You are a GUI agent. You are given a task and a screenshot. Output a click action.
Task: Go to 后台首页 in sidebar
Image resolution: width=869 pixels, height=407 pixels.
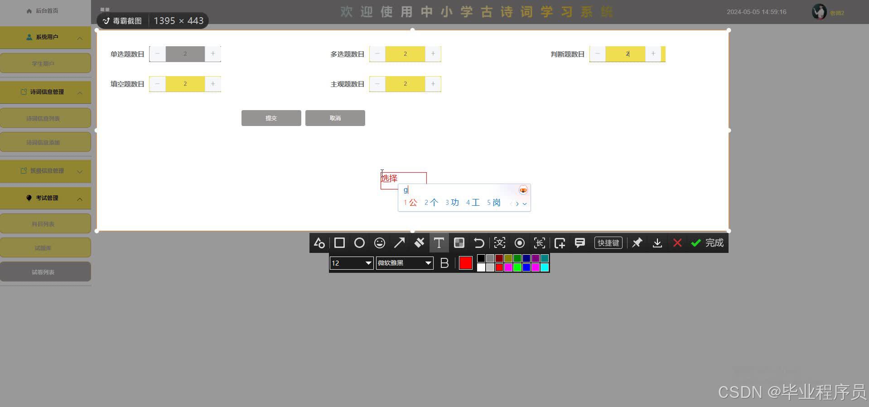tap(43, 11)
